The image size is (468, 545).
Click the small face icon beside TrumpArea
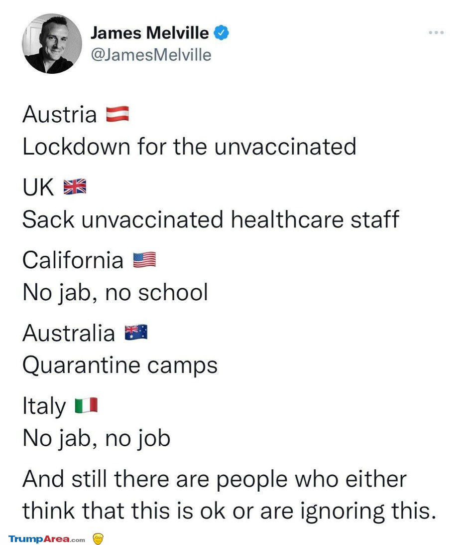pos(98,539)
